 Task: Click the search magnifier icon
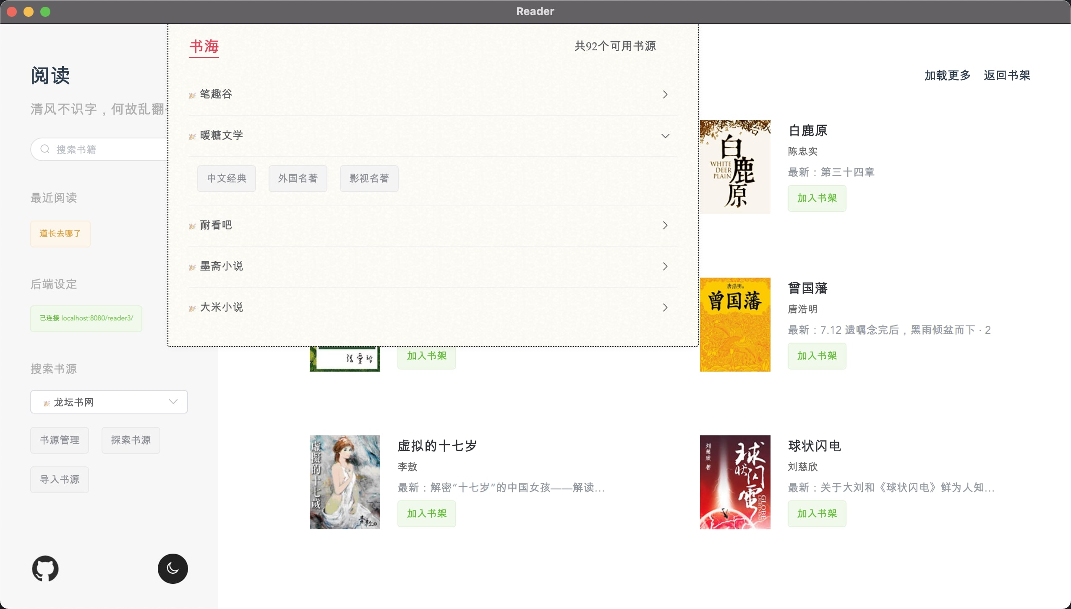coord(45,149)
